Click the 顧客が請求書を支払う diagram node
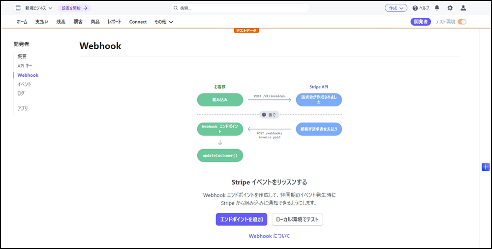 click(319, 129)
